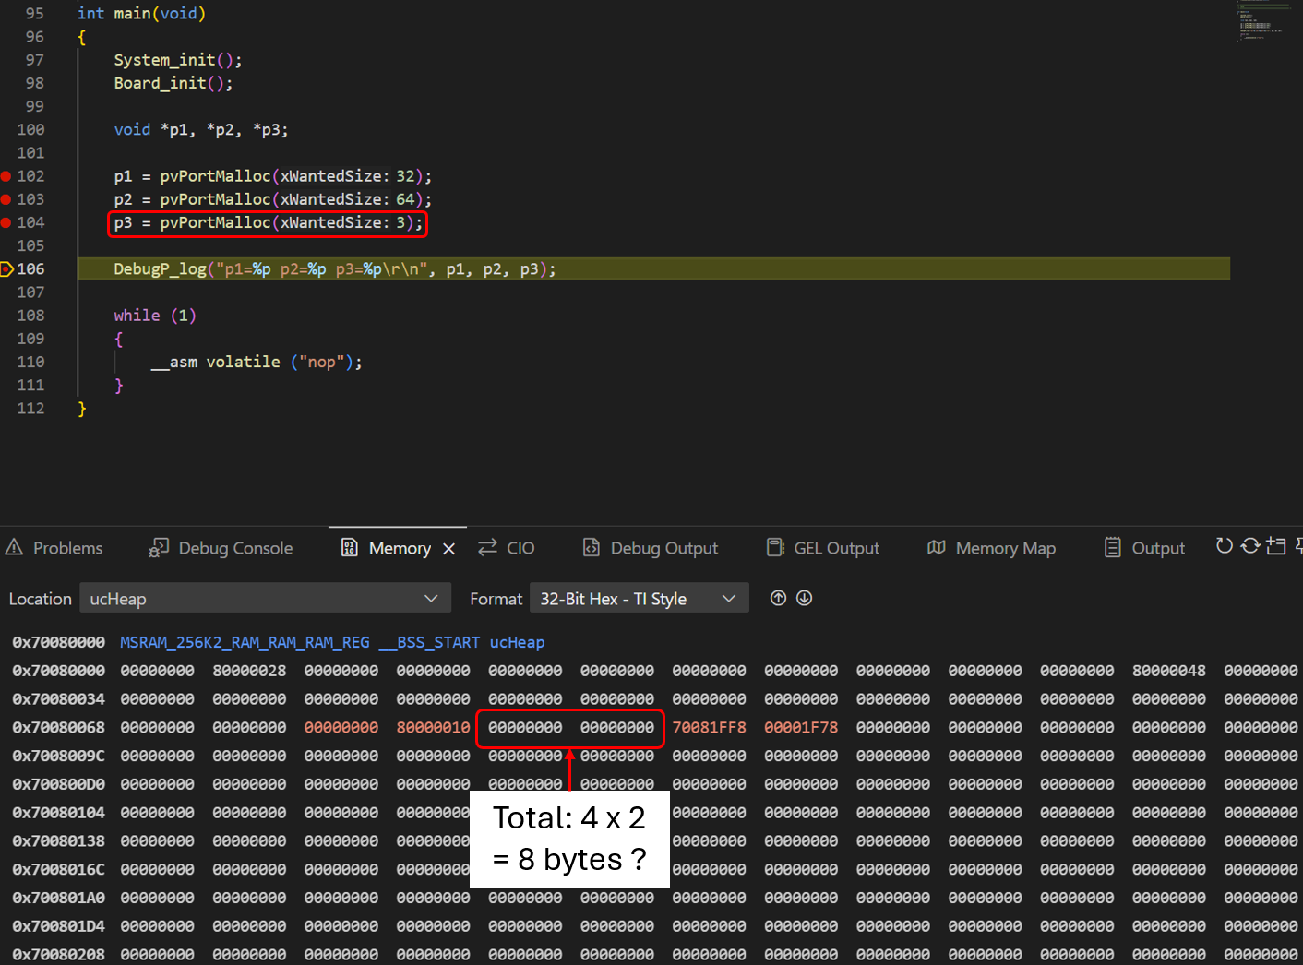Click the new memory view icon
This screenshot has width=1303, height=965.
(1275, 546)
